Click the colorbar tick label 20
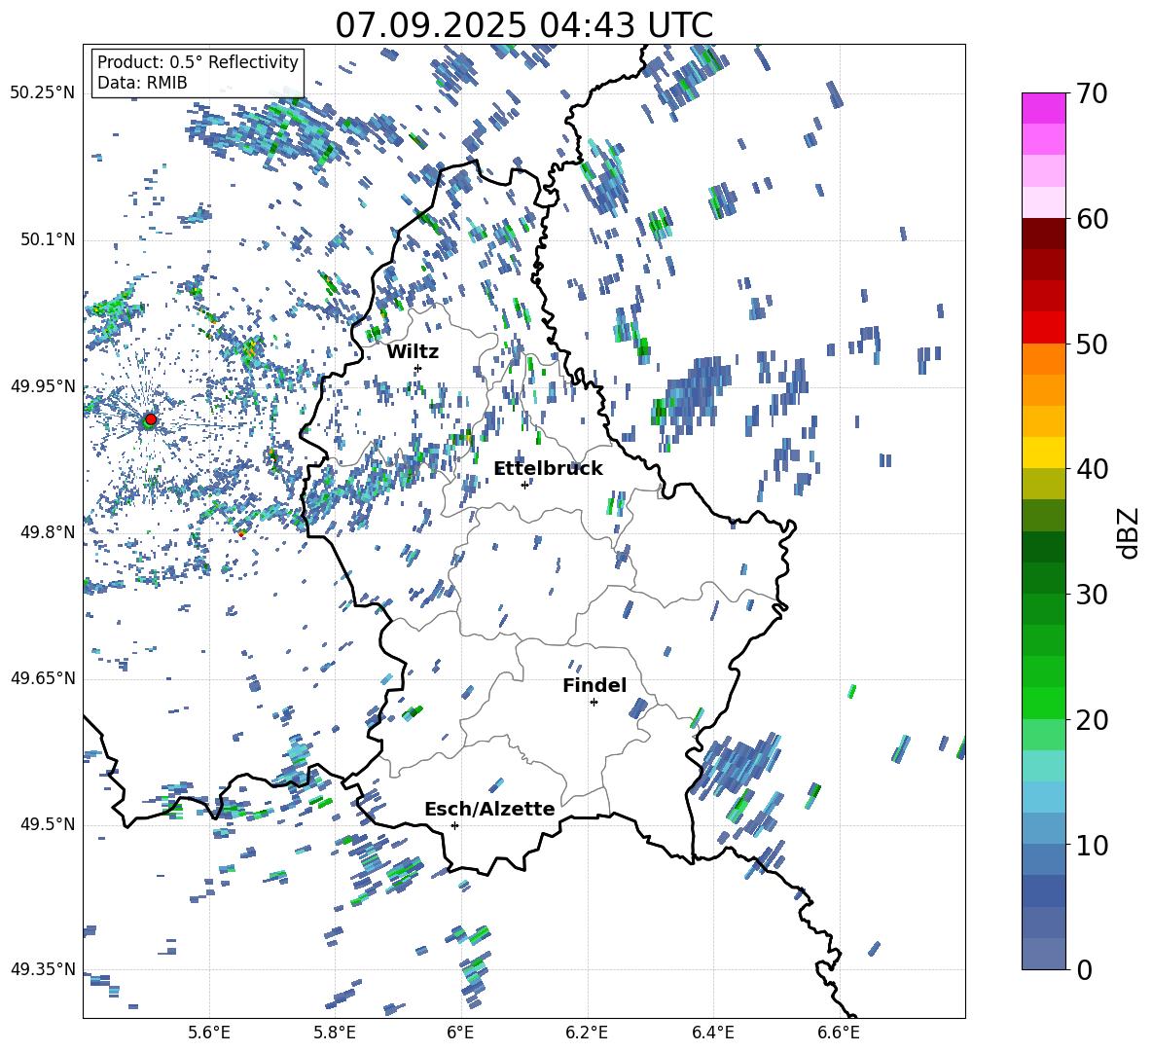1152x1052 pixels. [1092, 720]
